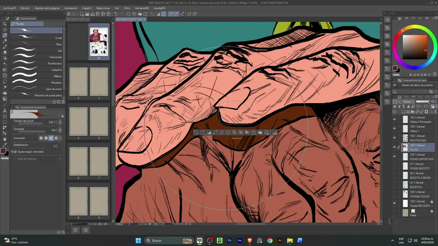This screenshot has height=246, width=438.
Task: Click Quick Access search icon at right dock top
Action: 387,20
